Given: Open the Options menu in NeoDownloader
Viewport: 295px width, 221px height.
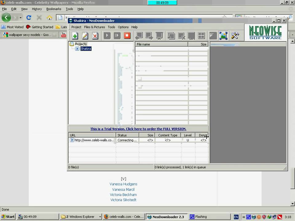Looking at the screenshot, I should 123,27.
